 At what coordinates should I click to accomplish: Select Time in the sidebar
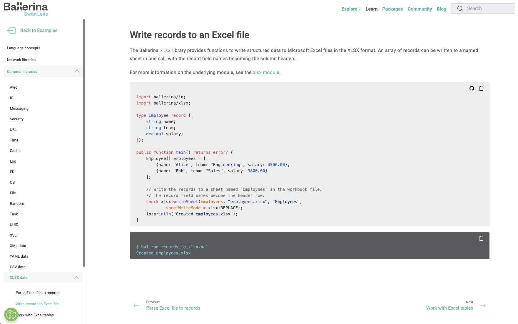[x=14, y=140]
